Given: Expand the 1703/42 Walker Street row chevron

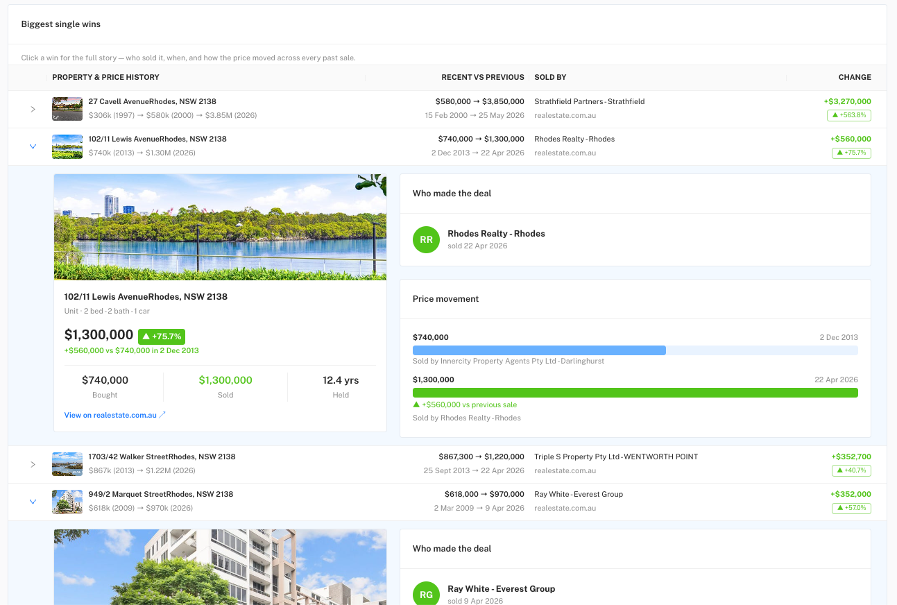Looking at the screenshot, I should click(33, 464).
